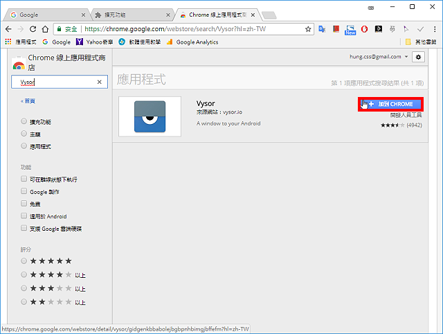Check the Available for Android checkbox
This screenshot has height=334, width=443.
(24, 216)
